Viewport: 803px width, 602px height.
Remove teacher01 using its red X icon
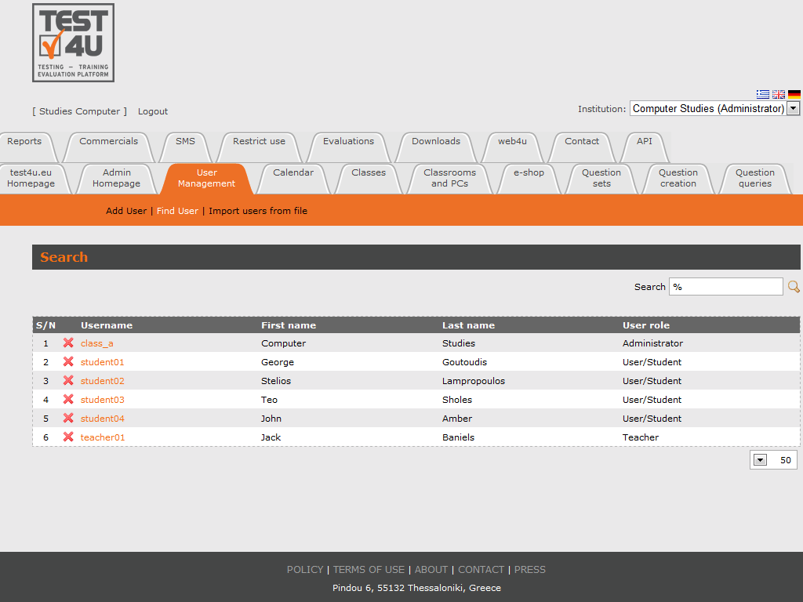68,437
